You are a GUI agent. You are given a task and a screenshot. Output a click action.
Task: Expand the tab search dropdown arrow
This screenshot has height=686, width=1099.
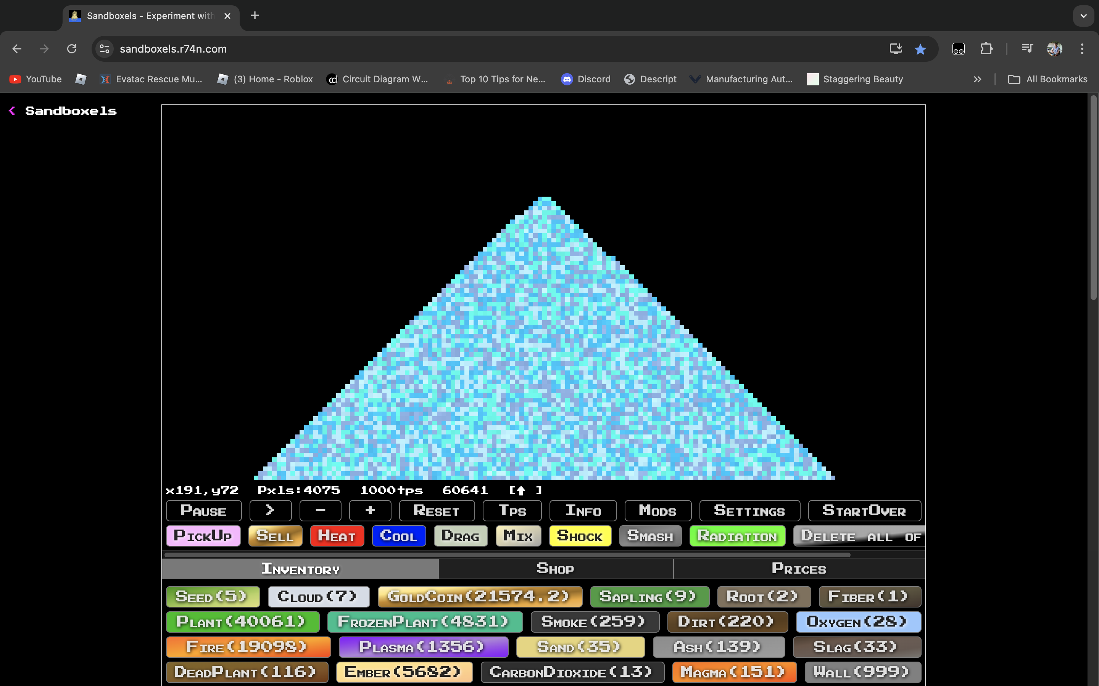(1083, 16)
